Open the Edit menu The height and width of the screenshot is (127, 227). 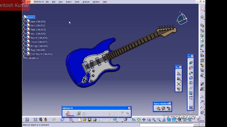(54, 2)
